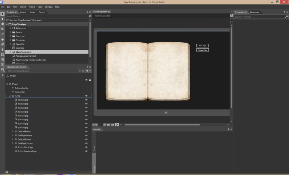The image size is (289, 175).
Task: Open the zoom percentage dropdown
Action: point(104,125)
